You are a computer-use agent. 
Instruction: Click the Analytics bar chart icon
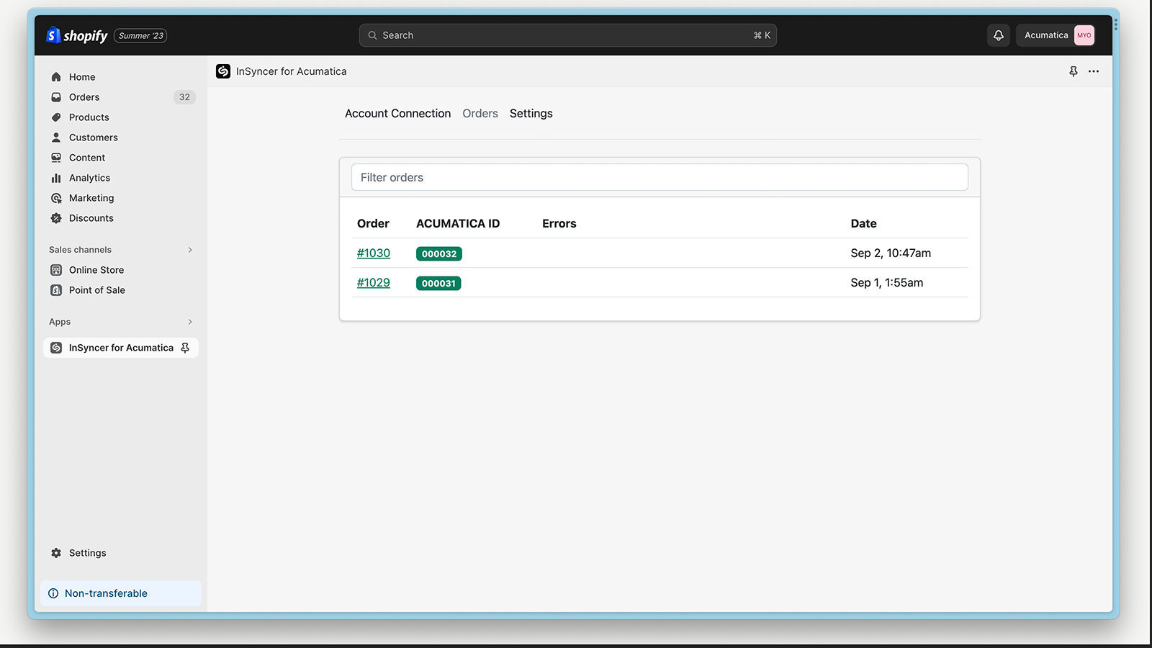point(56,178)
